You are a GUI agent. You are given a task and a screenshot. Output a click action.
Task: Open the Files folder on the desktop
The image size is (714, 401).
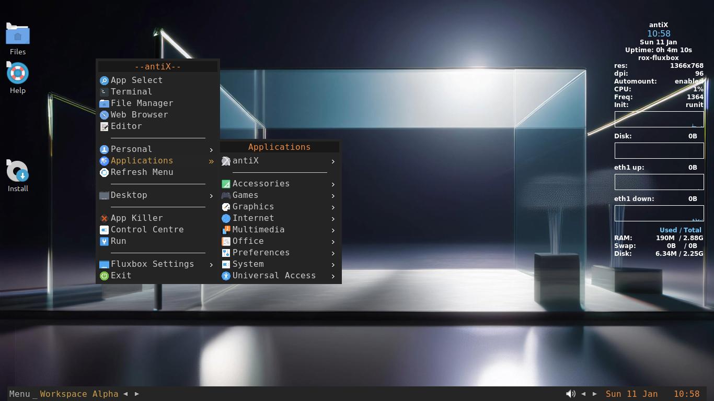pos(17,35)
